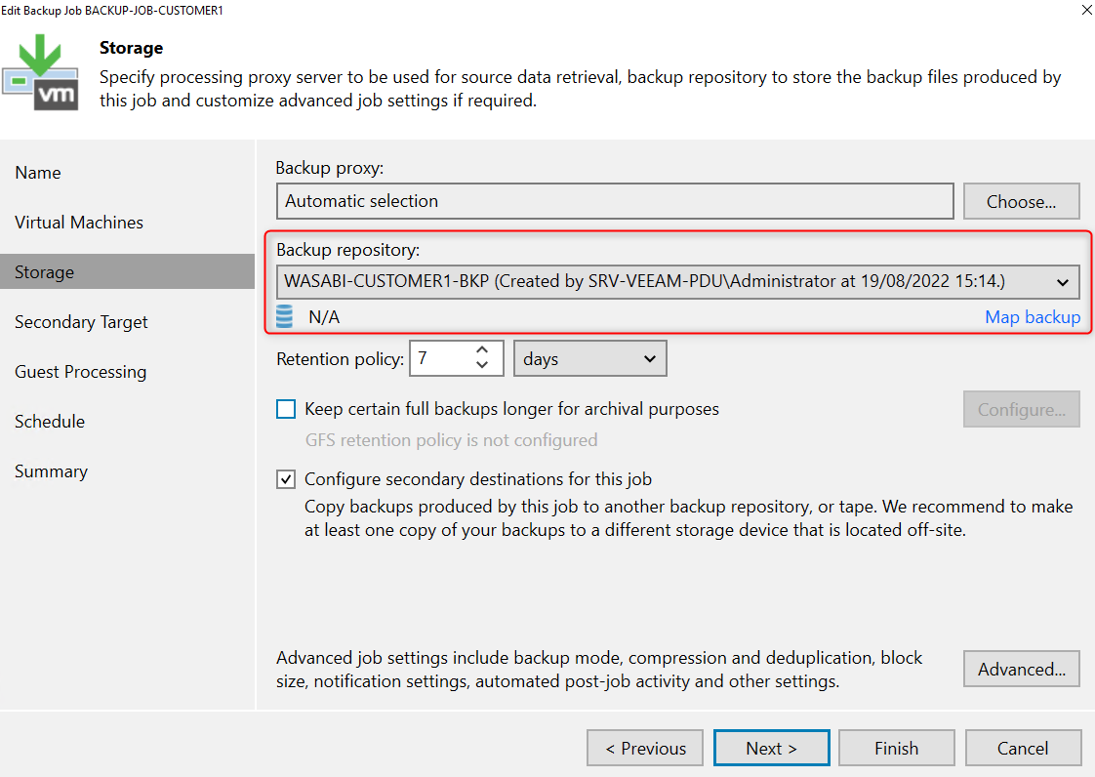This screenshot has height=777, width=1095.
Task: Proceed with the Next > button
Action: tap(772, 749)
